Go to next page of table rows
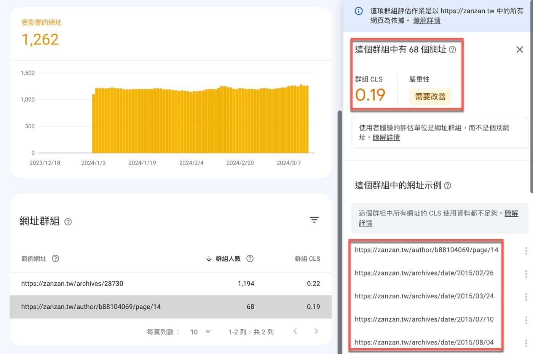This screenshot has height=354, width=533. (316, 331)
